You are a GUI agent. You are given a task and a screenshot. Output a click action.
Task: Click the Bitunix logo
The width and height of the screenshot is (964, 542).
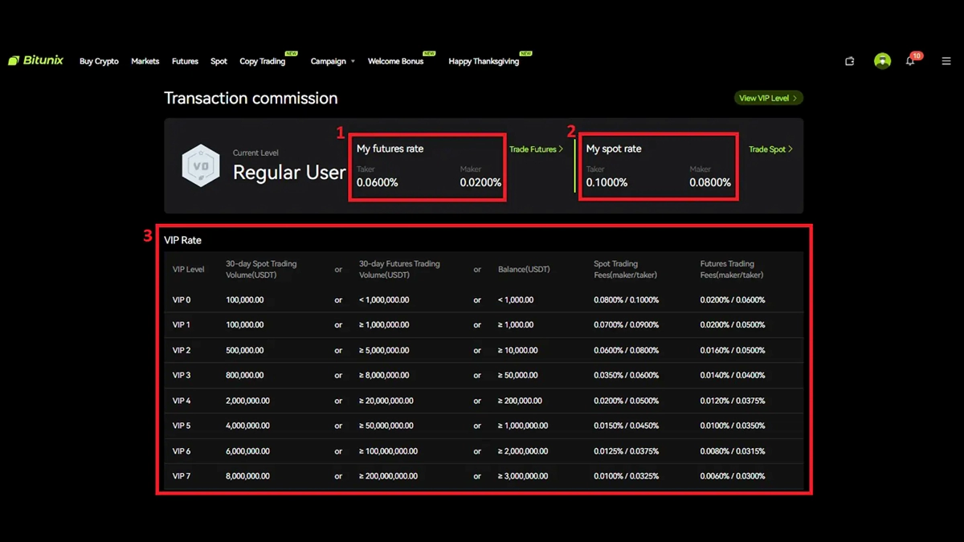[36, 61]
